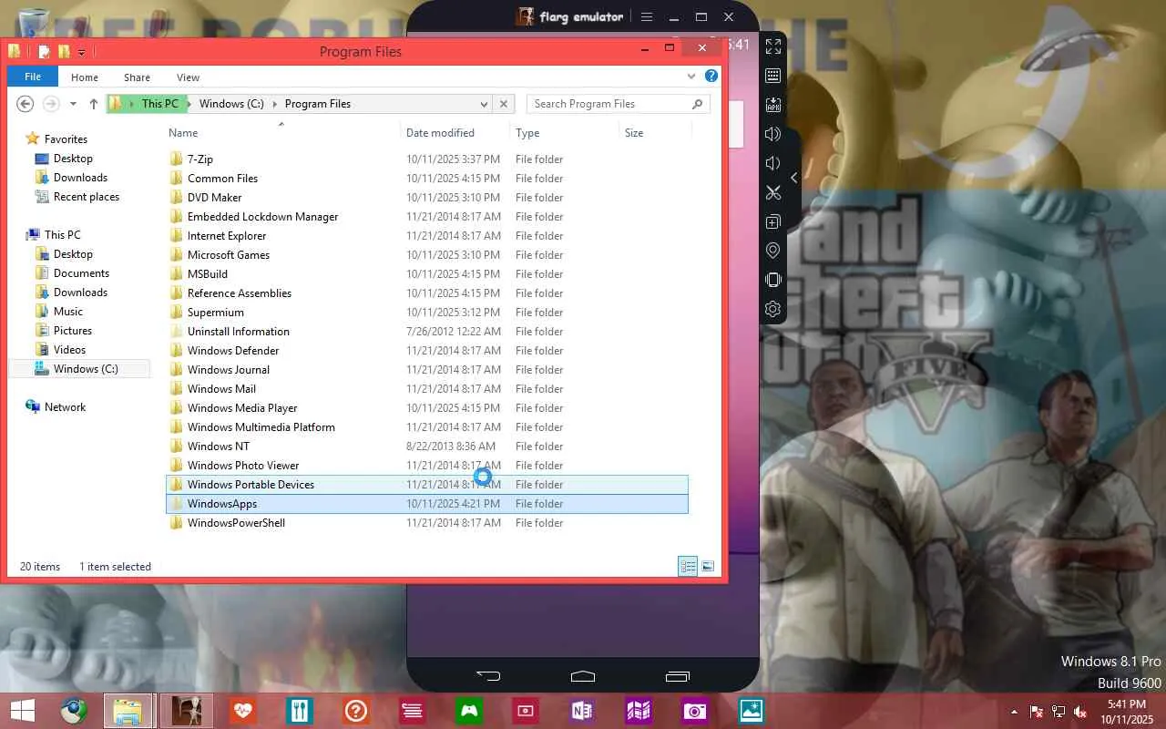This screenshot has height=729, width=1166.
Task: Switch to Details view in status bar
Action: tap(688, 567)
